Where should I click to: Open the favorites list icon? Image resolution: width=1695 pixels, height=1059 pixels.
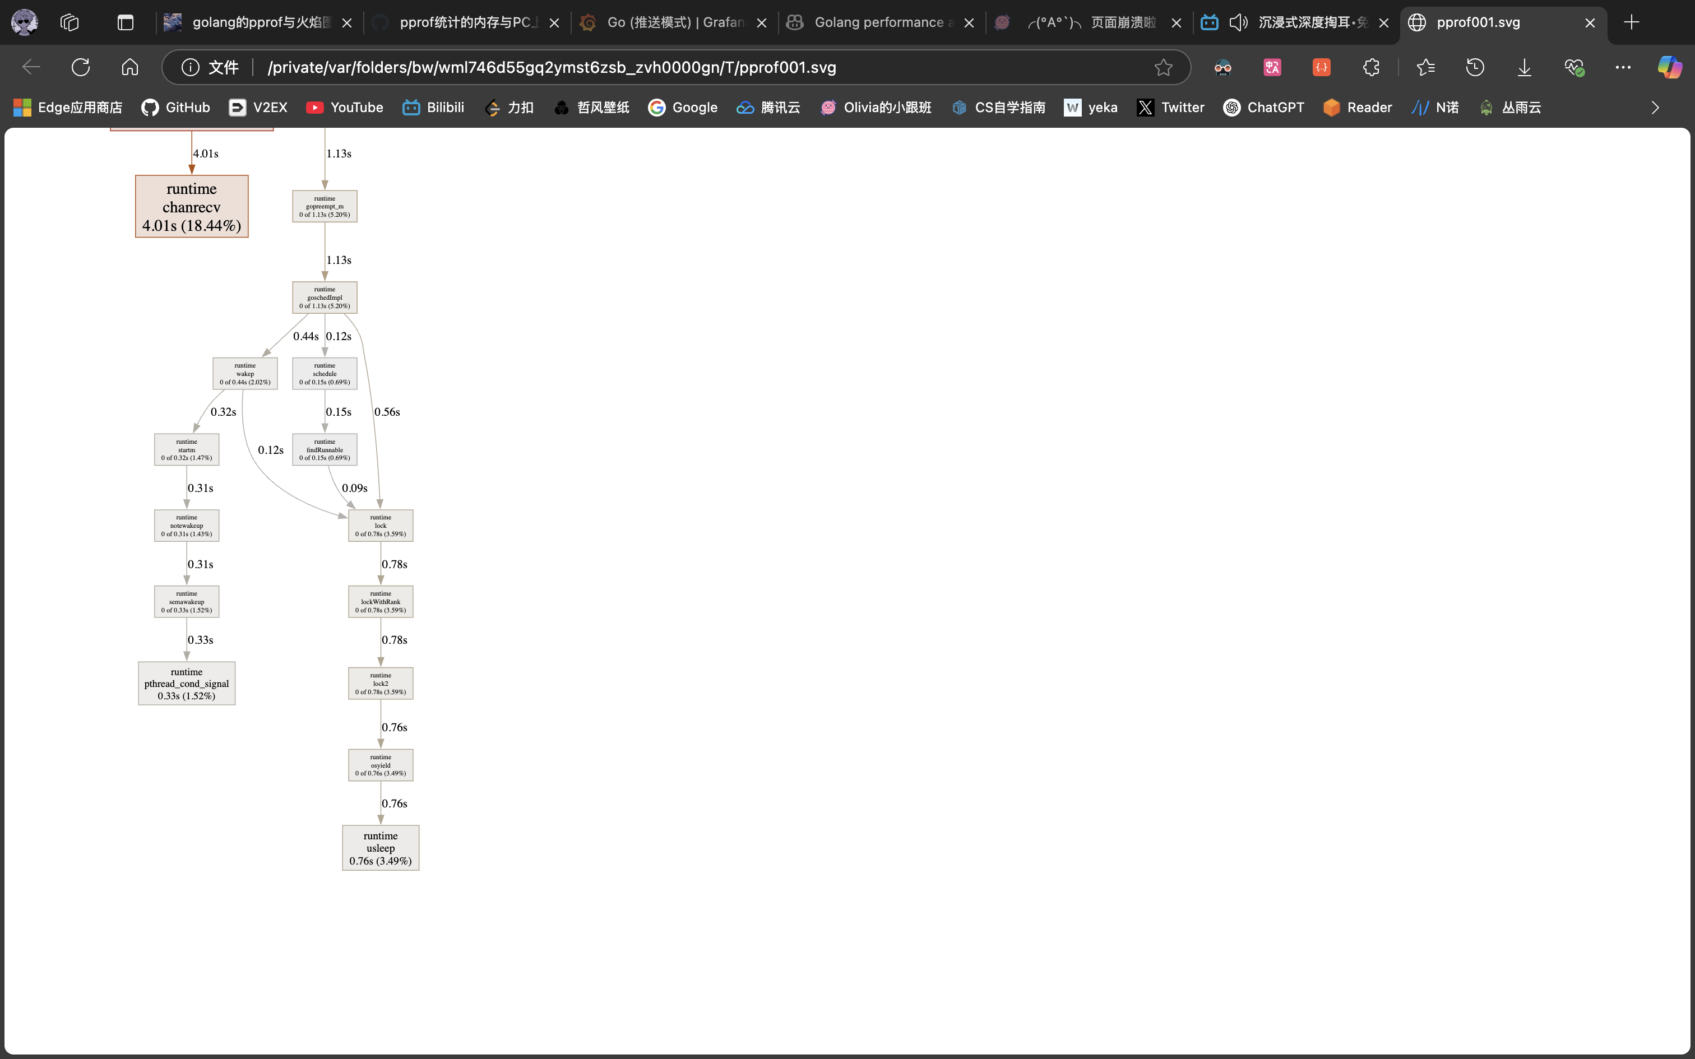point(1425,67)
